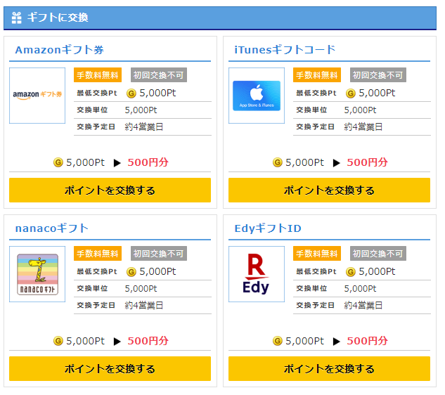445x395 pixels.
Task: Click coin icon in Edy conversion summary row
Action: [x=278, y=341]
